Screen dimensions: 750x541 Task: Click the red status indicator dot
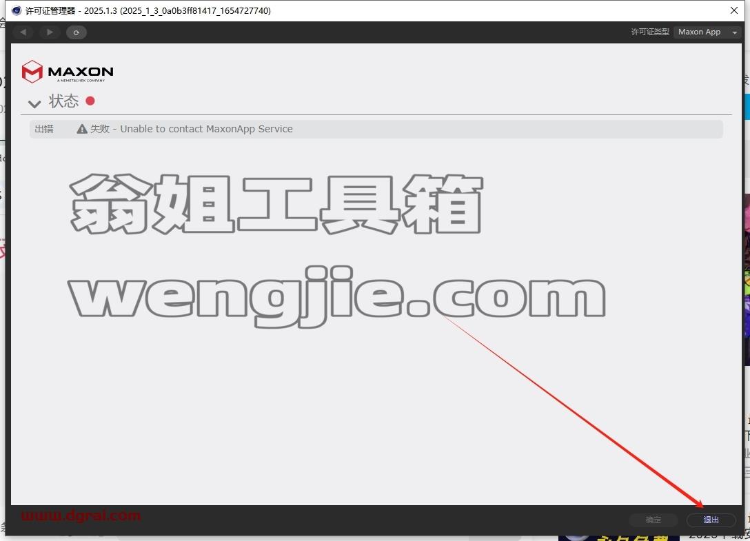click(90, 101)
